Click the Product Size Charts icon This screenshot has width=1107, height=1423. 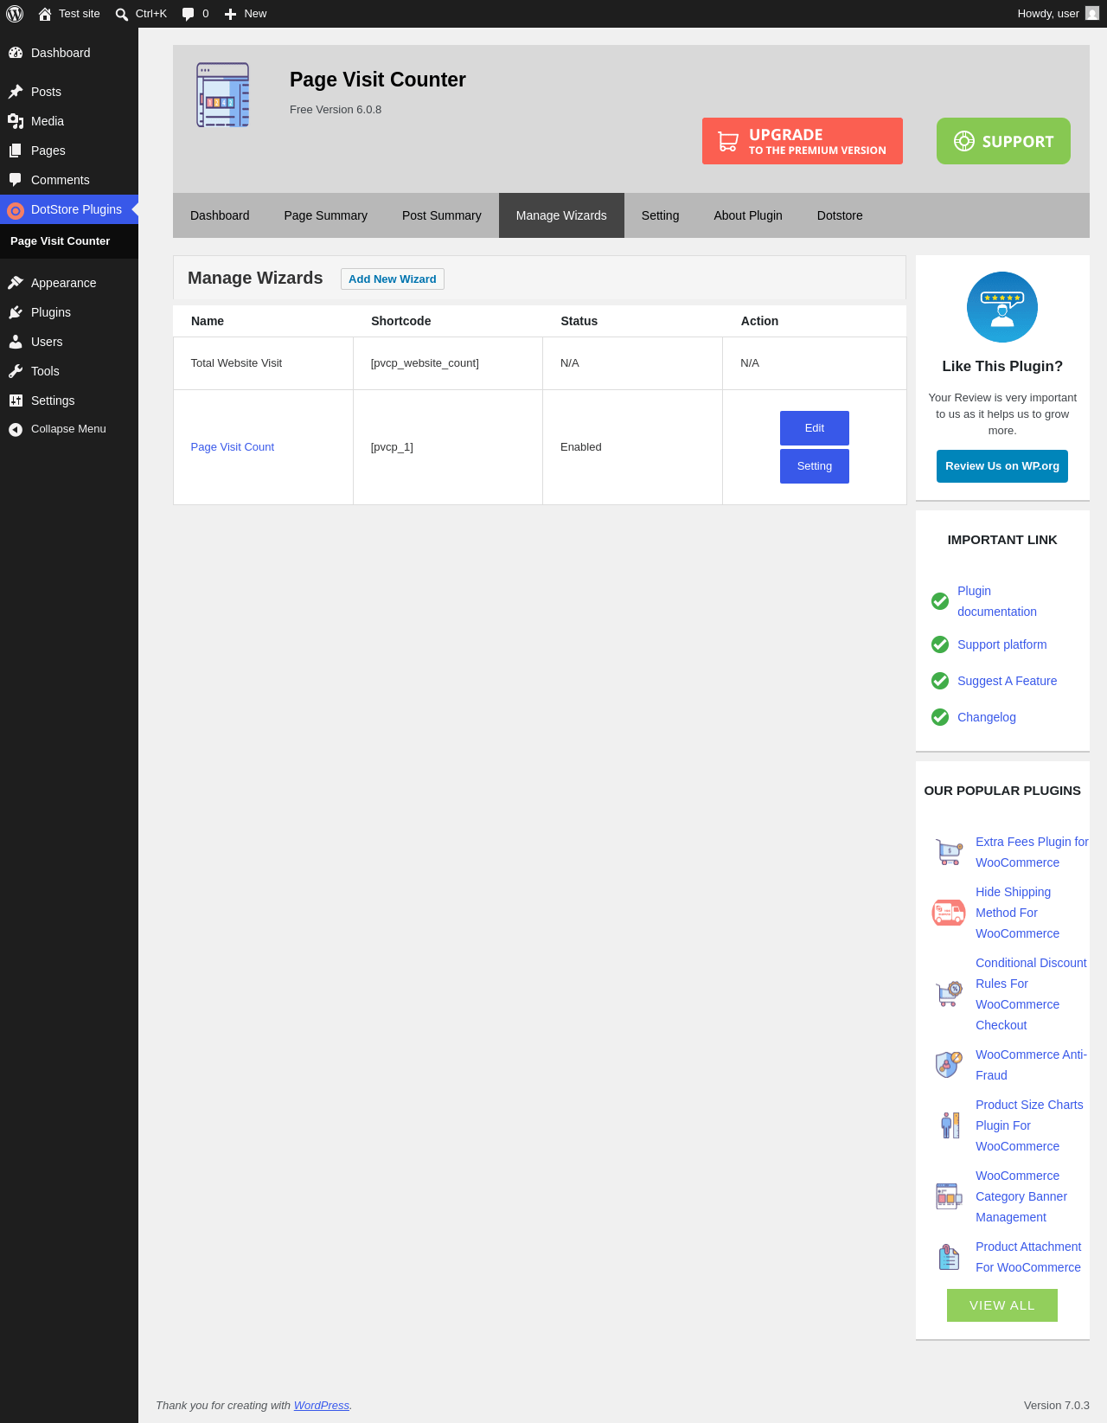pos(949,1125)
